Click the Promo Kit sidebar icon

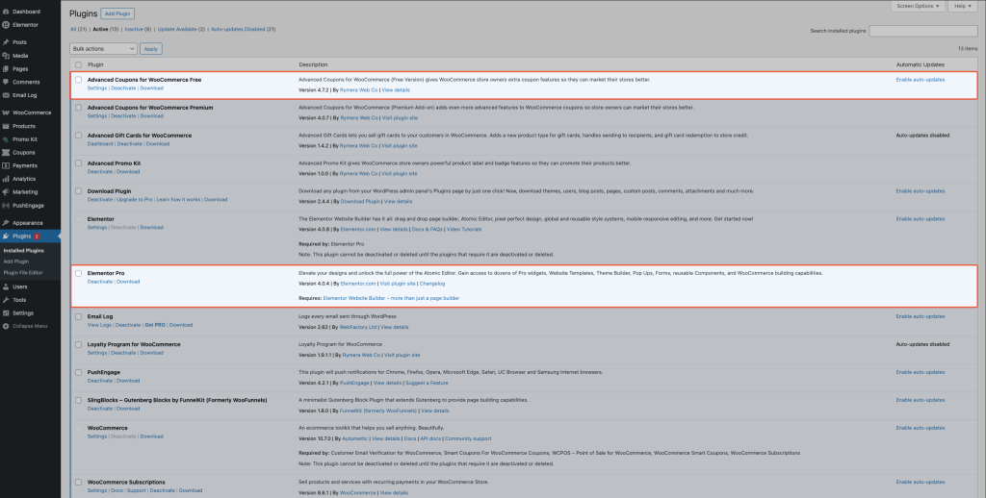coord(6,139)
